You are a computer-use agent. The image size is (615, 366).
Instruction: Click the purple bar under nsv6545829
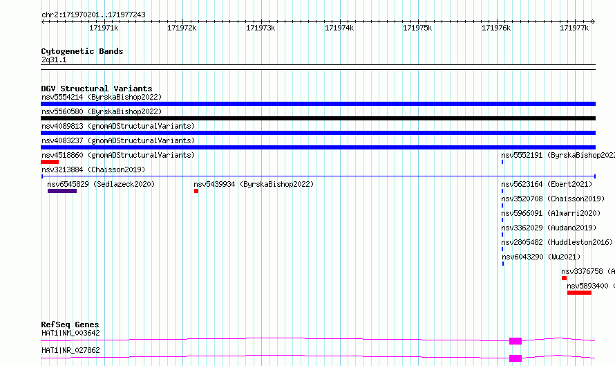(62, 191)
